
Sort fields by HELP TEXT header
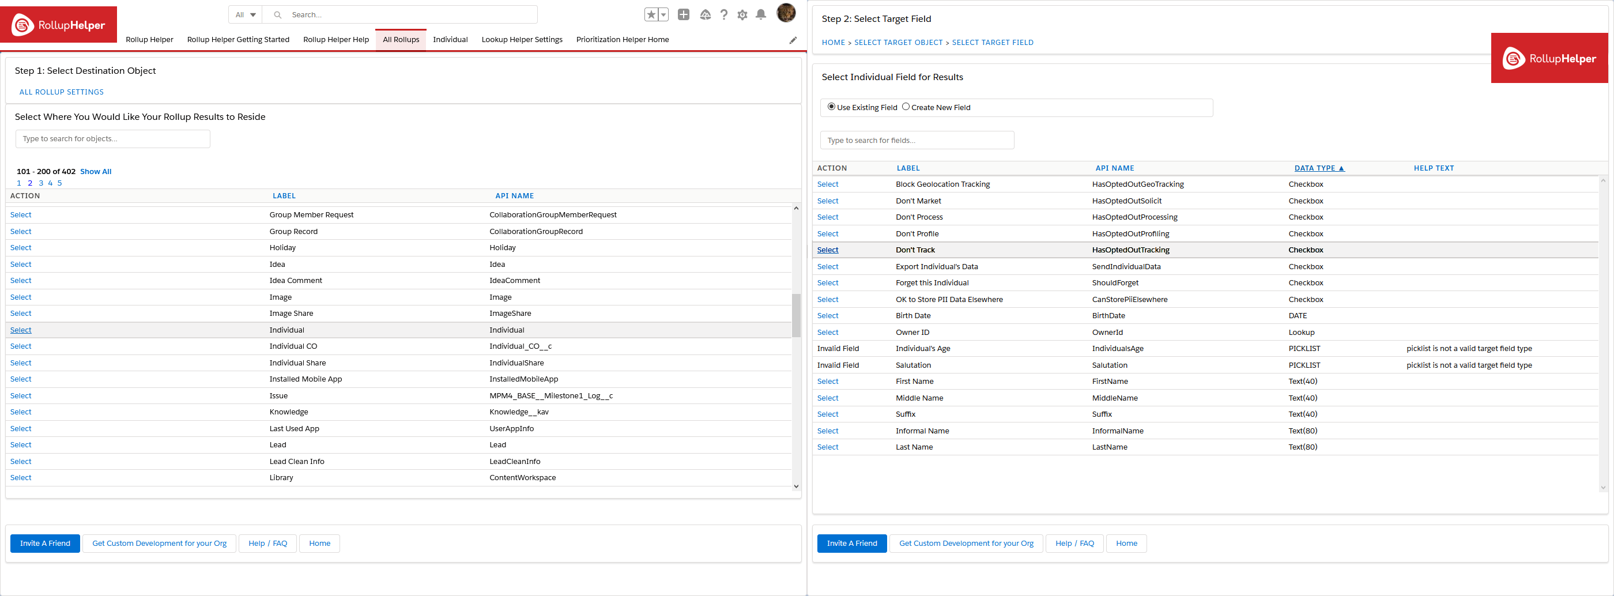point(1434,168)
